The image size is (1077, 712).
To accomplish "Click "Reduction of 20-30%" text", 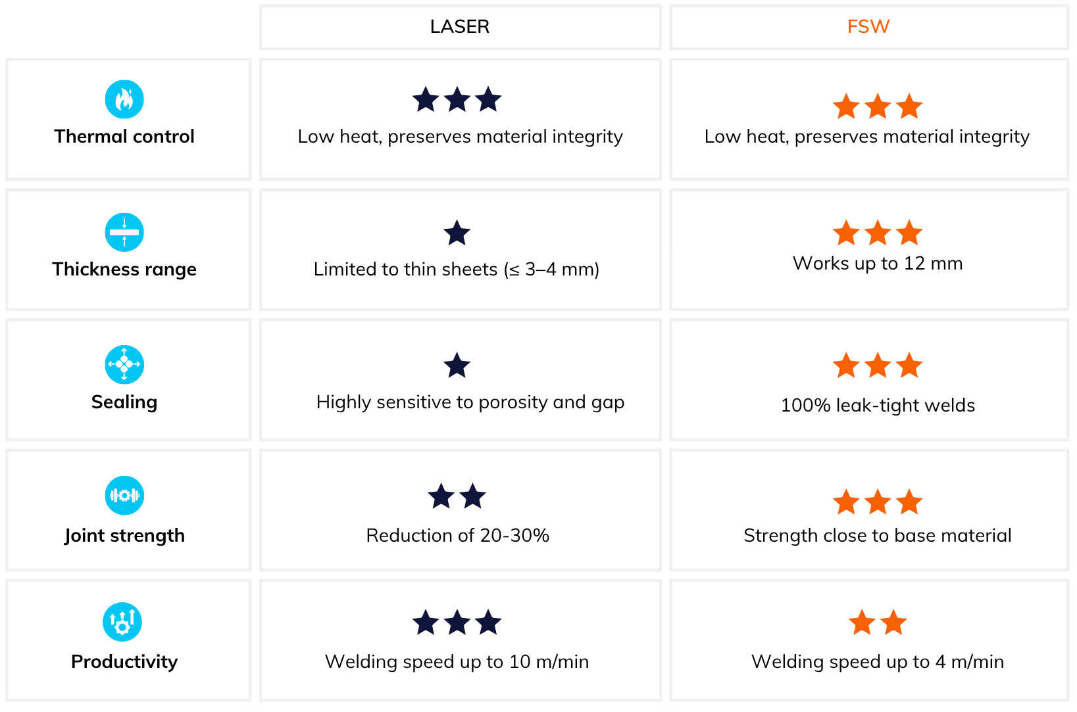I will coord(457,536).
